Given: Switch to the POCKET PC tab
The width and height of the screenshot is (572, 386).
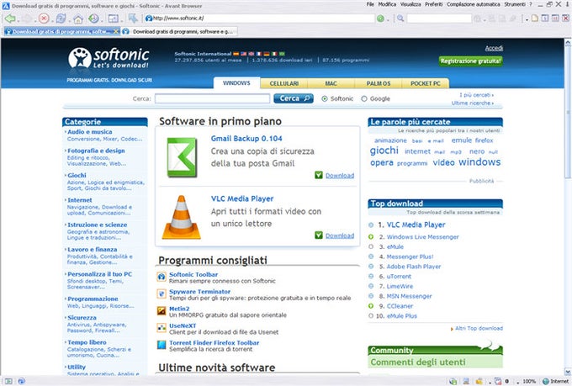Looking at the screenshot, I should (426, 83).
